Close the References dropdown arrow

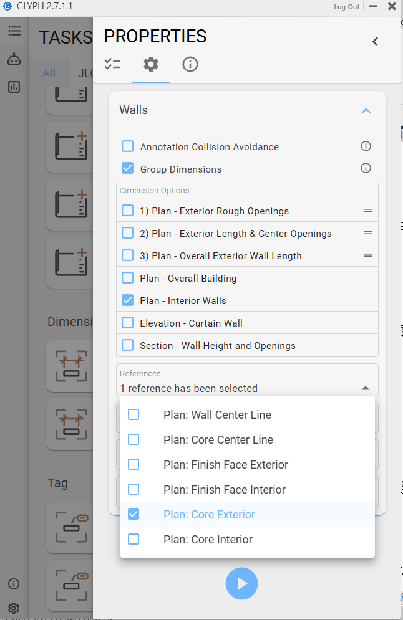366,388
